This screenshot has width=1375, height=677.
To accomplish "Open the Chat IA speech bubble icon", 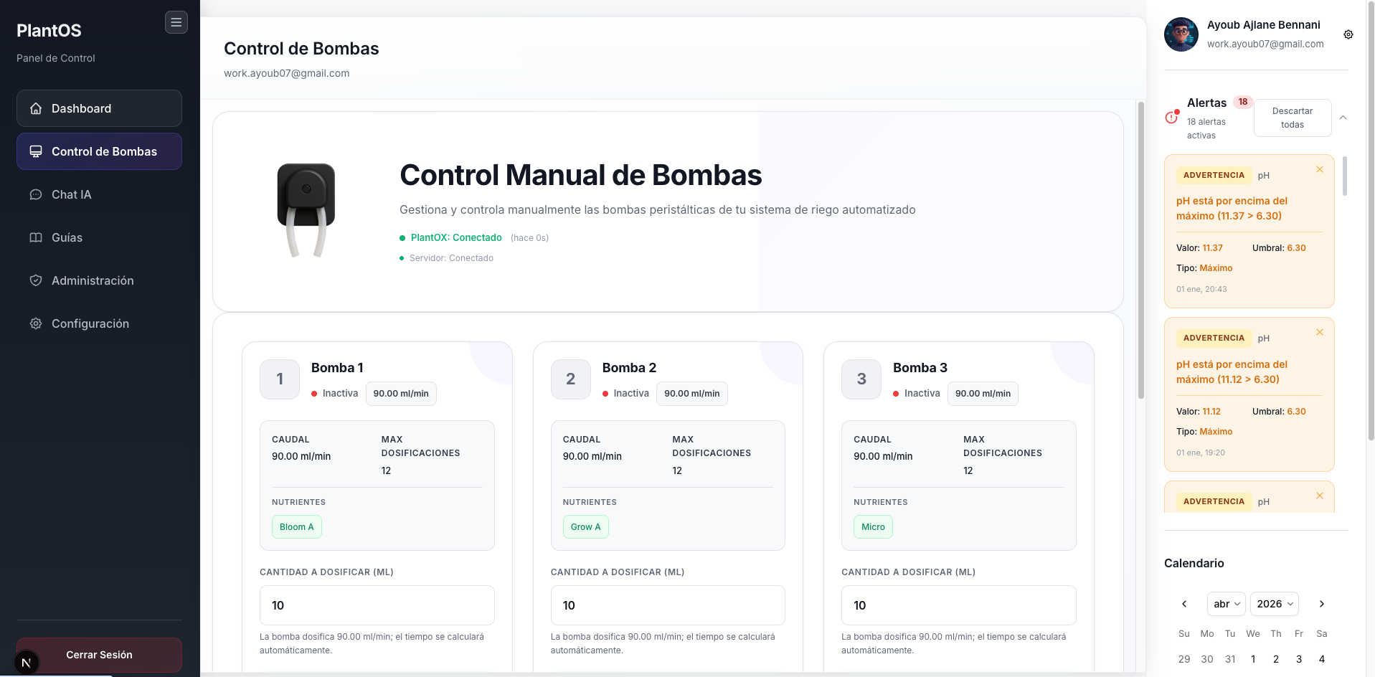I will (36, 194).
